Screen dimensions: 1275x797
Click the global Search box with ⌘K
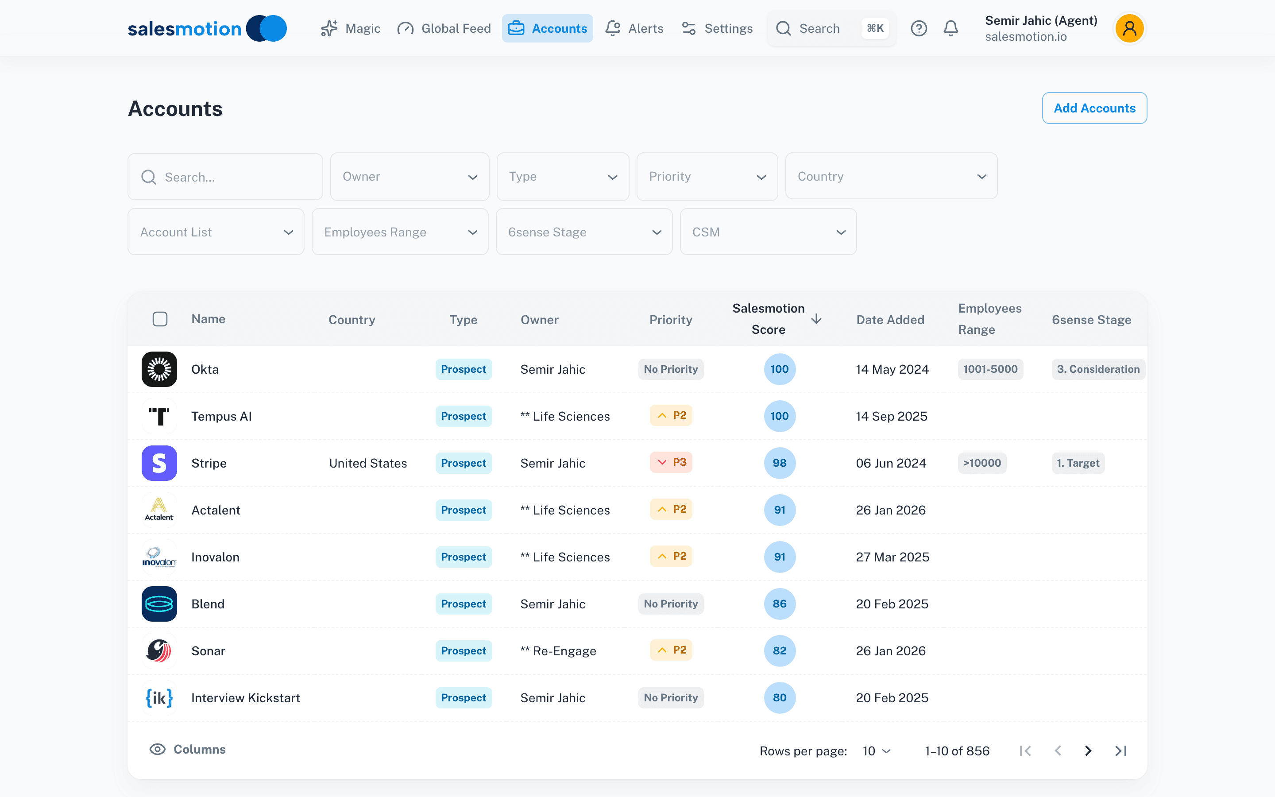[831, 28]
